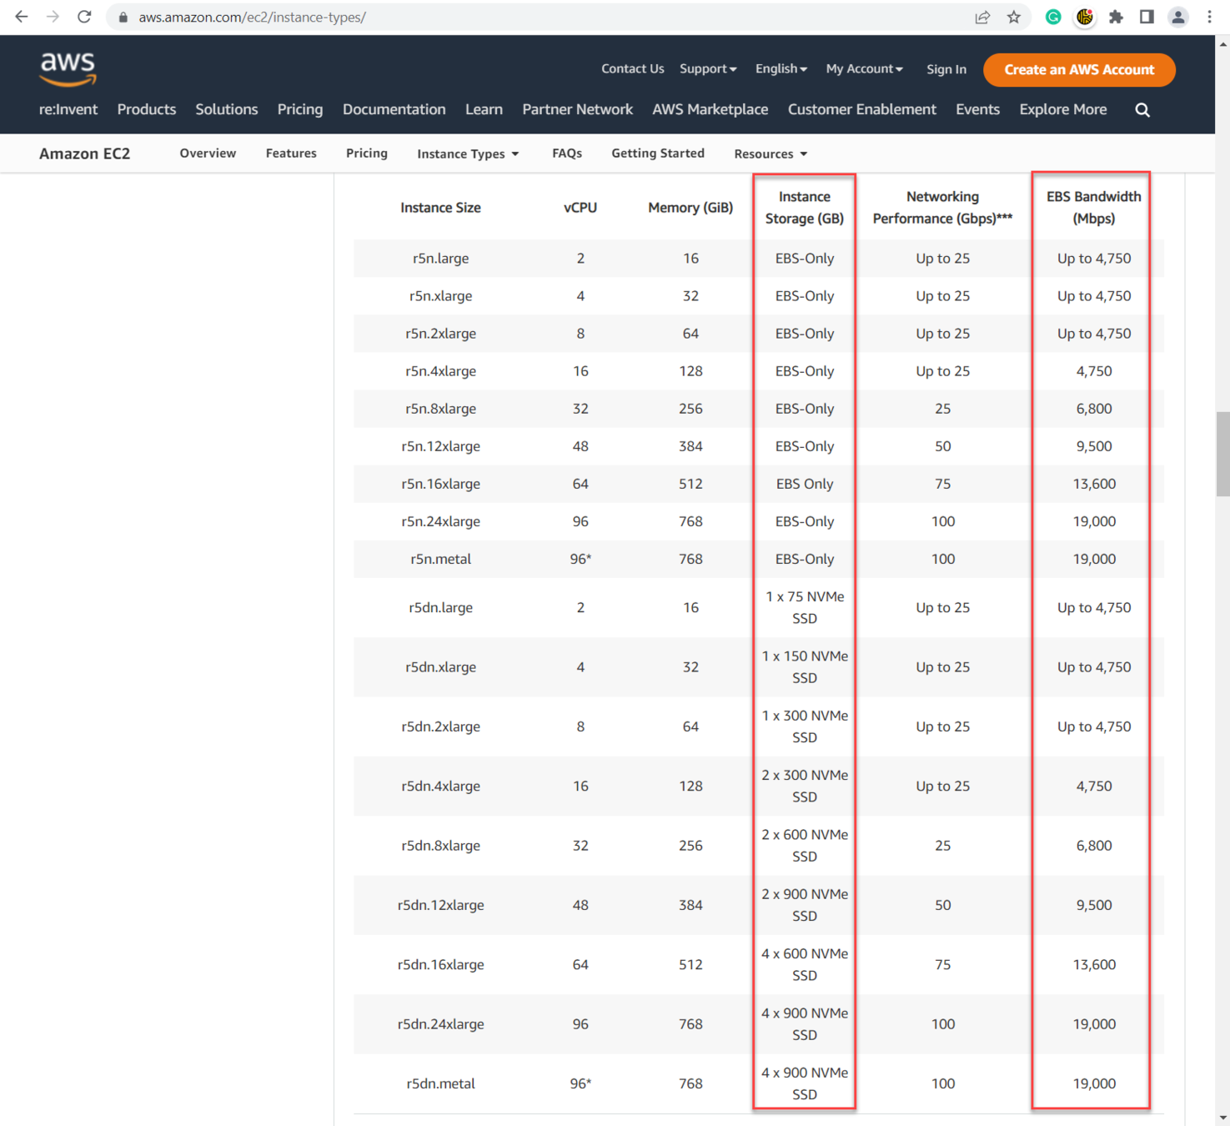Click Create an AWS Account button
This screenshot has height=1126, width=1230.
tap(1079, 69)
